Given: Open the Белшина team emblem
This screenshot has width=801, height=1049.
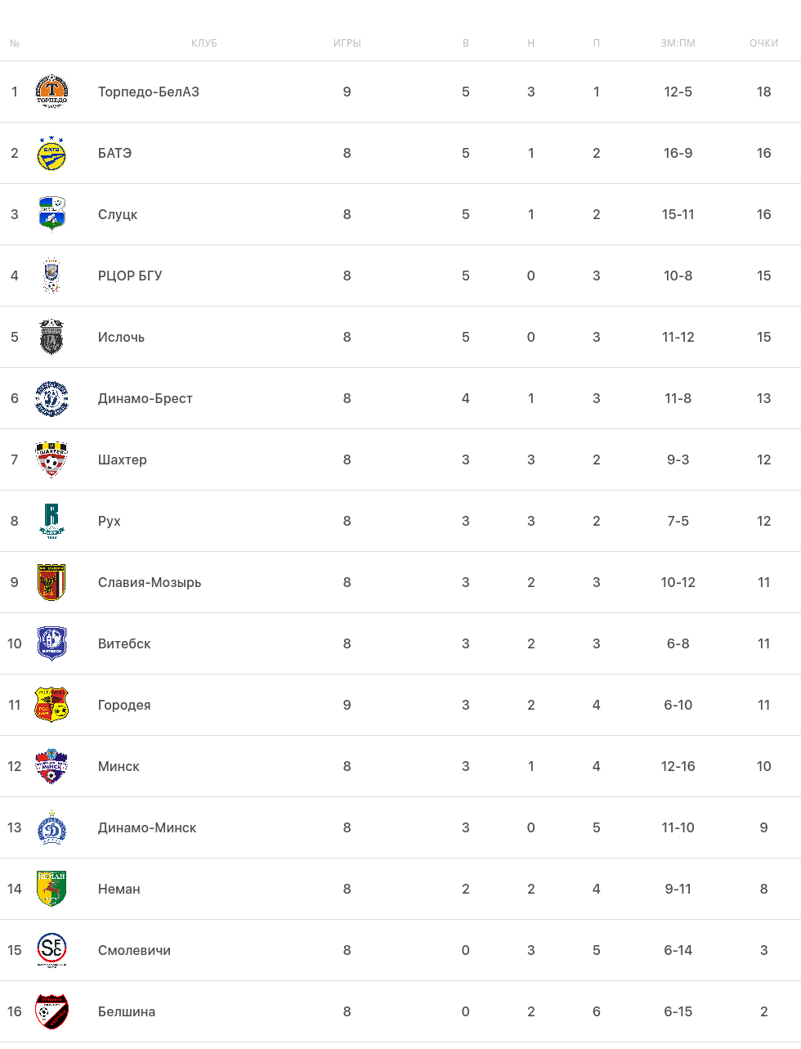Looking at the screenshot, I should click(x=51, y=1011).
